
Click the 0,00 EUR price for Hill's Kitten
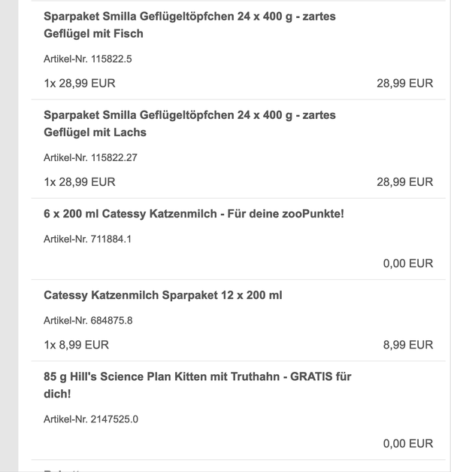[x=408, y=443]
